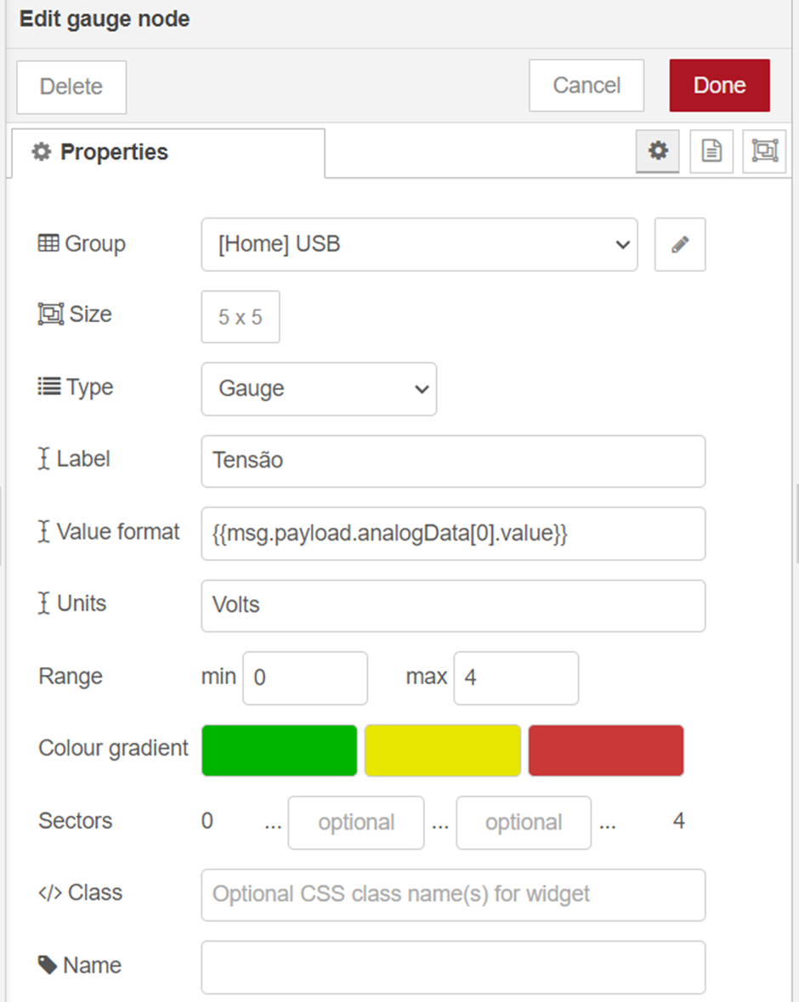Open node properties gear icon
Viewport: 799px width, 1002px height.
point(658,151)
